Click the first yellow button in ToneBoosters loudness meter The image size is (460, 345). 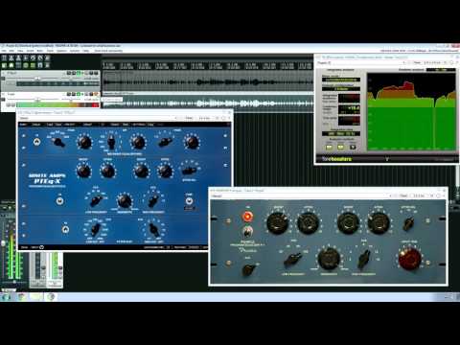point(329,148)
